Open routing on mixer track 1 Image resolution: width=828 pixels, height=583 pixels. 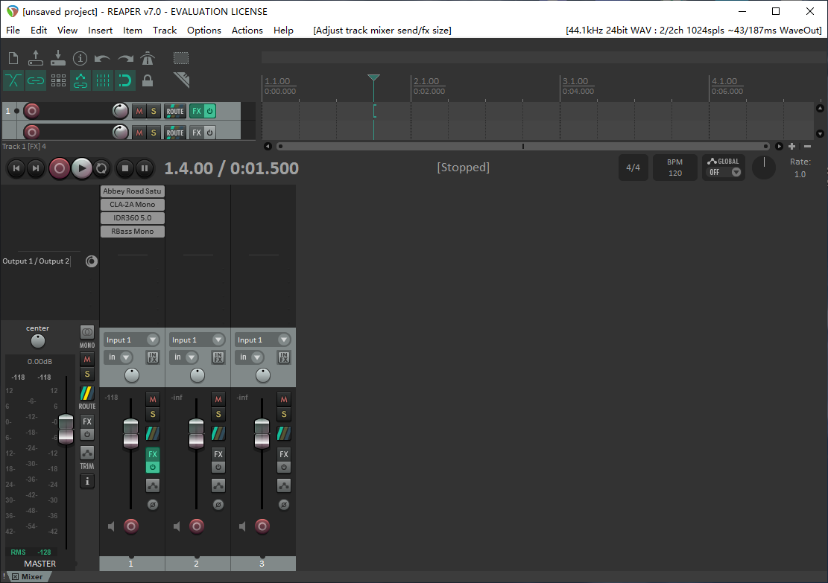153,433
